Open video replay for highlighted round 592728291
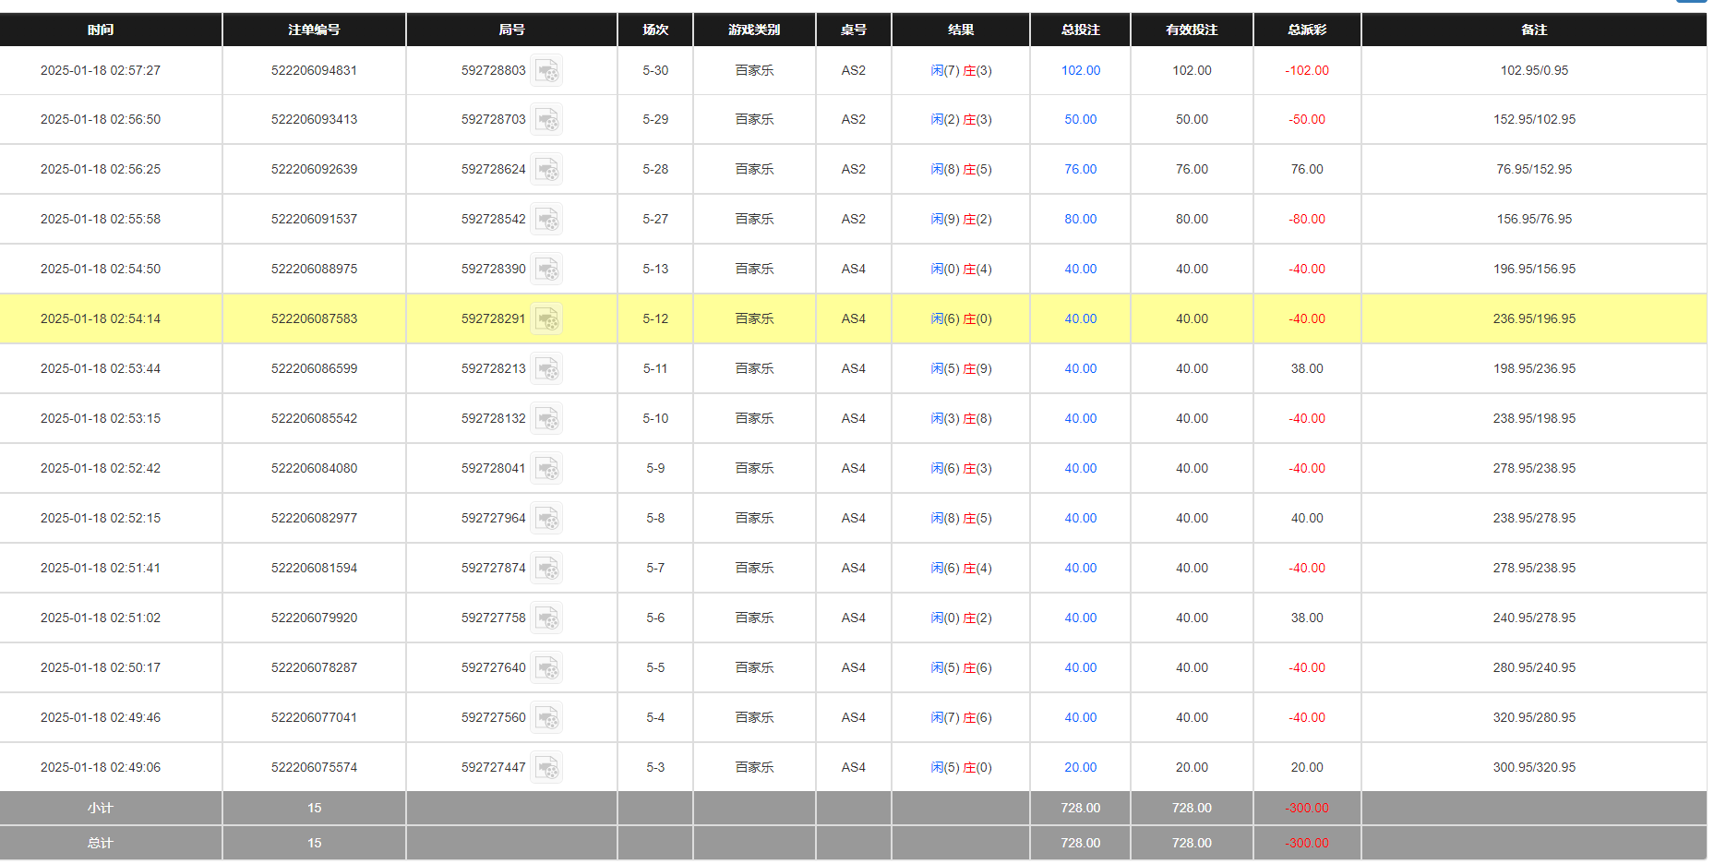The image size is (1714, 864). [549, 319]
